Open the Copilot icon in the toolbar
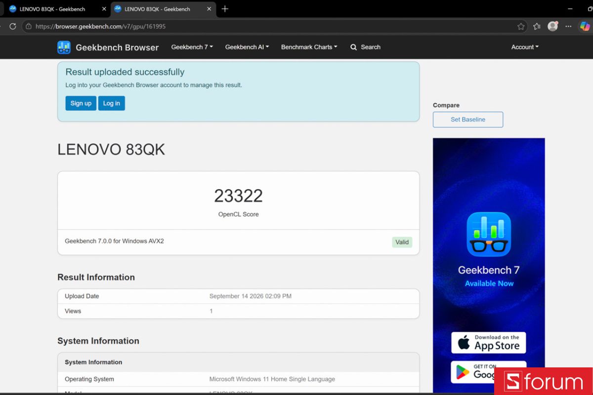 585,26
